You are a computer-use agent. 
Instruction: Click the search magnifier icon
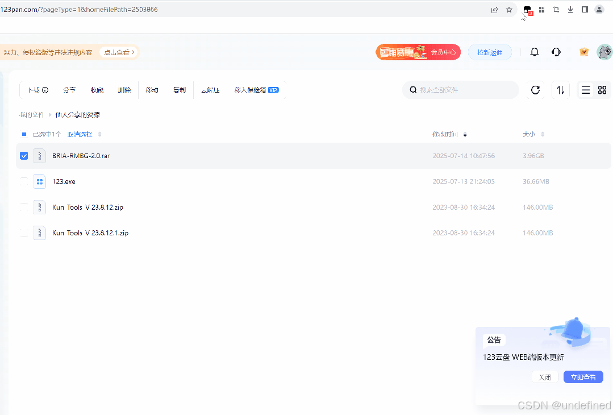click(x=413, y=90)
